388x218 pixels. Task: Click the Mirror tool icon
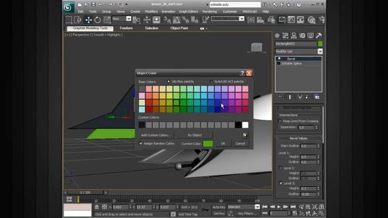coord(250,20)
